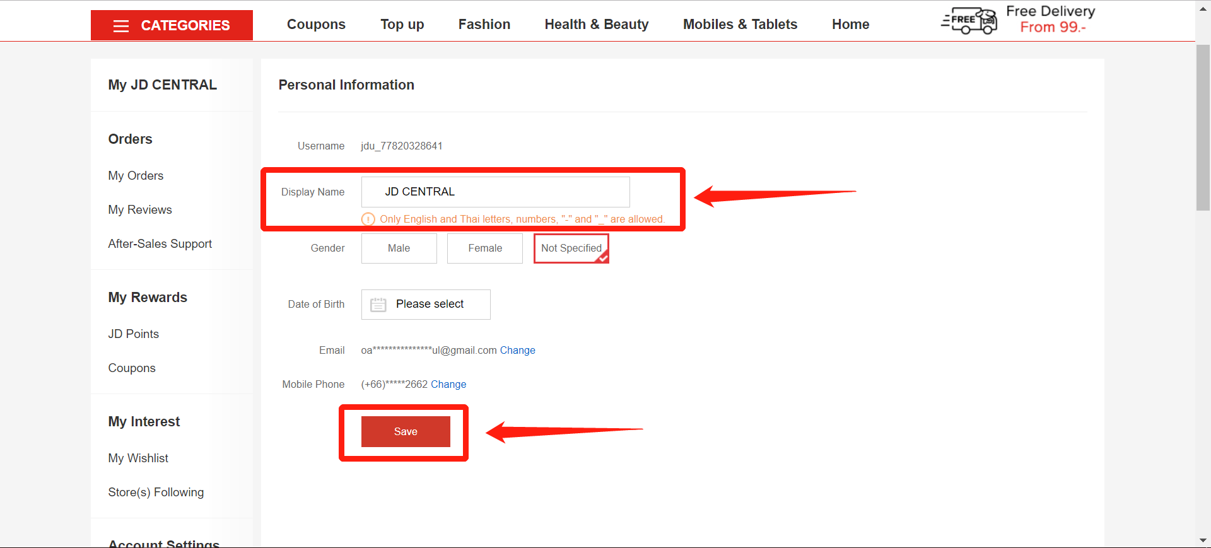Select Male gender option
This screenshot has width=1211, height=548.
point(399,248)
